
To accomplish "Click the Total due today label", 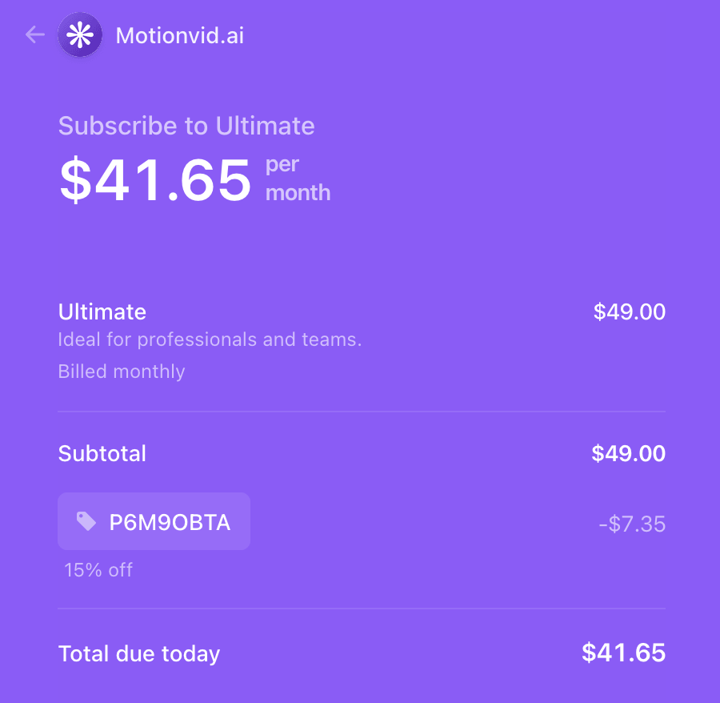I will [139, 653].
